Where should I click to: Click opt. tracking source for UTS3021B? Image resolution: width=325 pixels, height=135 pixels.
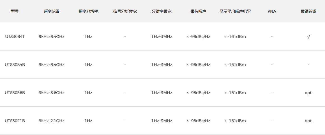click(308, 121)
